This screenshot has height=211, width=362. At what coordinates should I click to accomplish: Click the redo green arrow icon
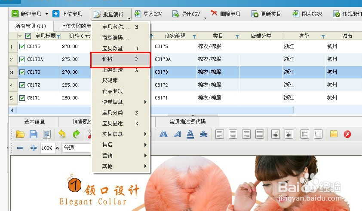[76, 134]
